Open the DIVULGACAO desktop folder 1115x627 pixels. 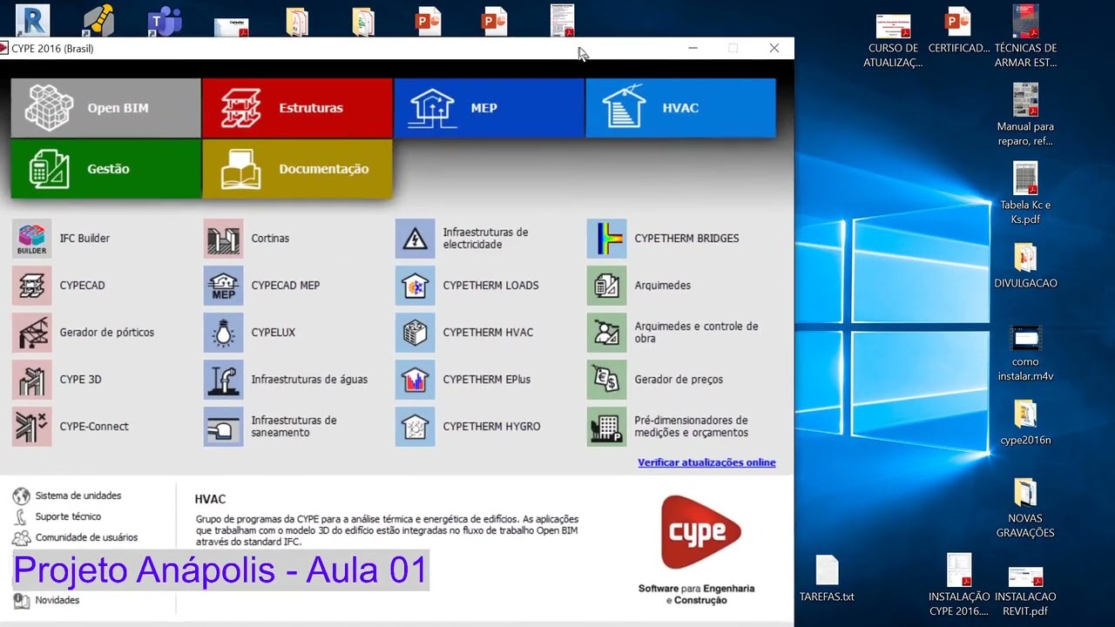(1025, 265)
